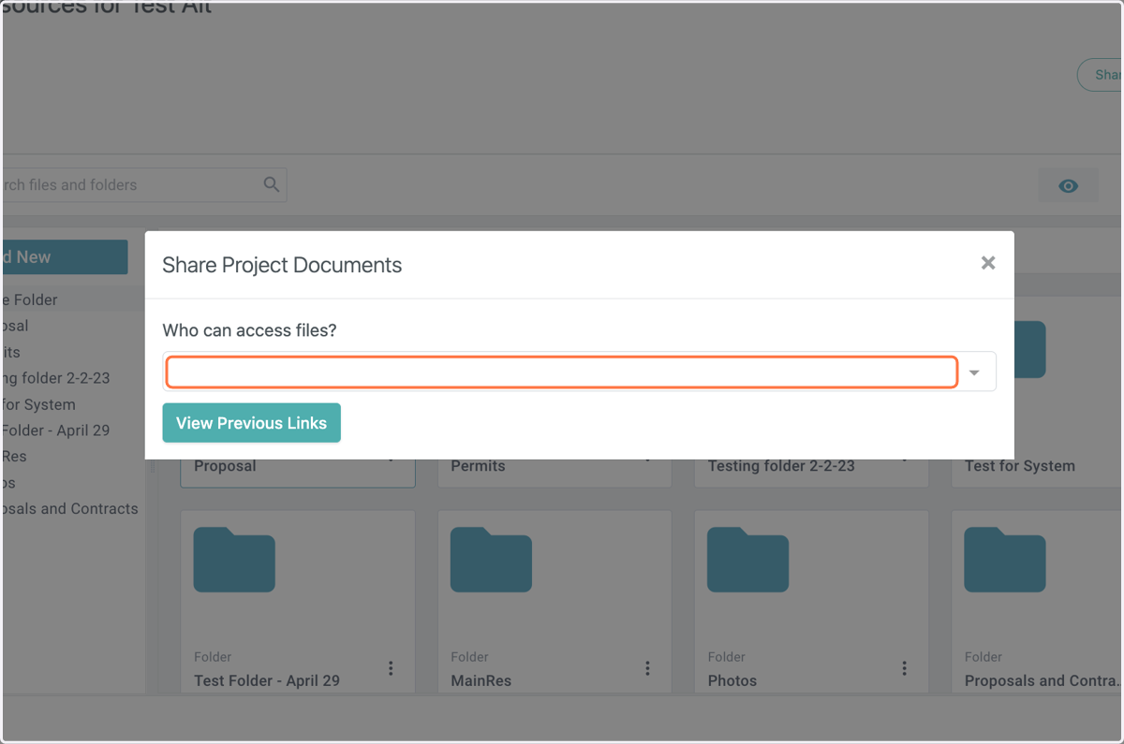The image size is (1124, 744).
Task: Click the Proposal folder card label
Action: point(225,466)
